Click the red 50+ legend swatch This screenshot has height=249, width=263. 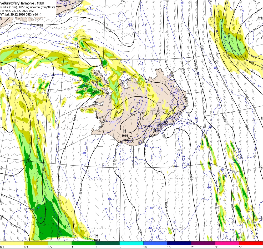[251, 243]
